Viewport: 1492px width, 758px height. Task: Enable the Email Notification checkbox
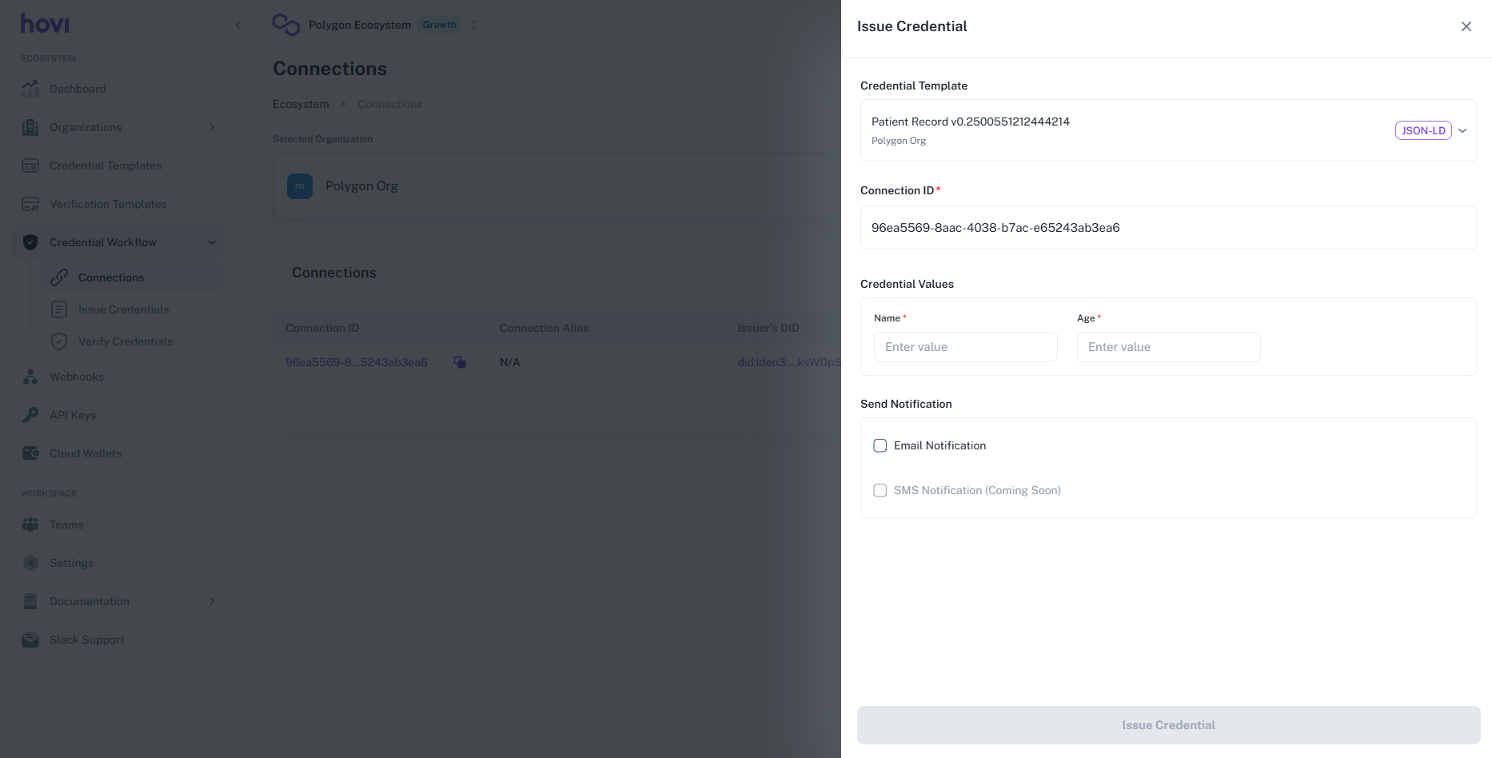click(x=880, y=445)
